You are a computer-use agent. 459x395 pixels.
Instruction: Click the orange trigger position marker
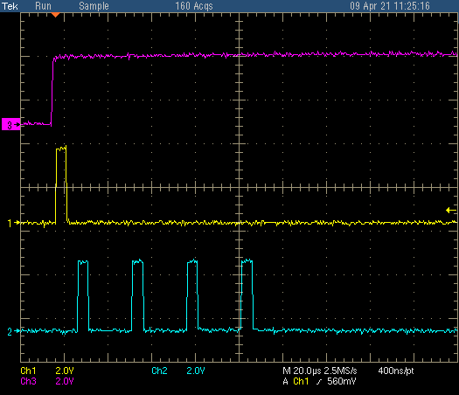55,15
